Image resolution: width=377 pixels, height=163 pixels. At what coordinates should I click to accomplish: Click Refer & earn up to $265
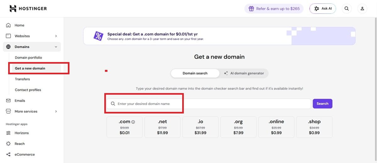[x=274, y=9]
